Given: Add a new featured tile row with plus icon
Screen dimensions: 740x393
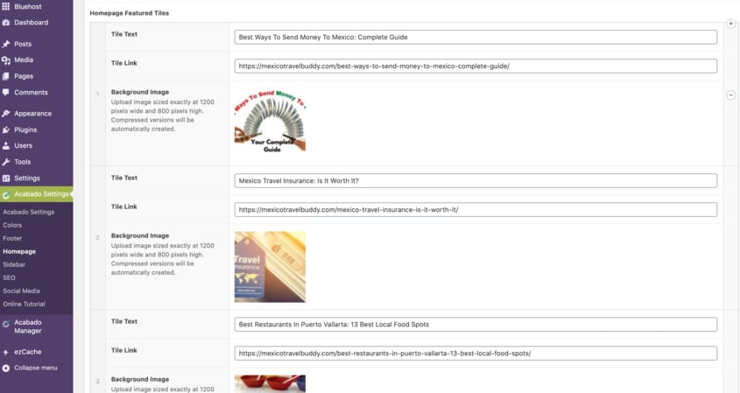Looking at the screenshot, I should point(730,24).
